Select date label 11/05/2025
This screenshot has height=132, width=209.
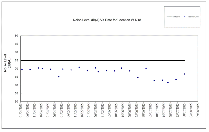point(75,110)
